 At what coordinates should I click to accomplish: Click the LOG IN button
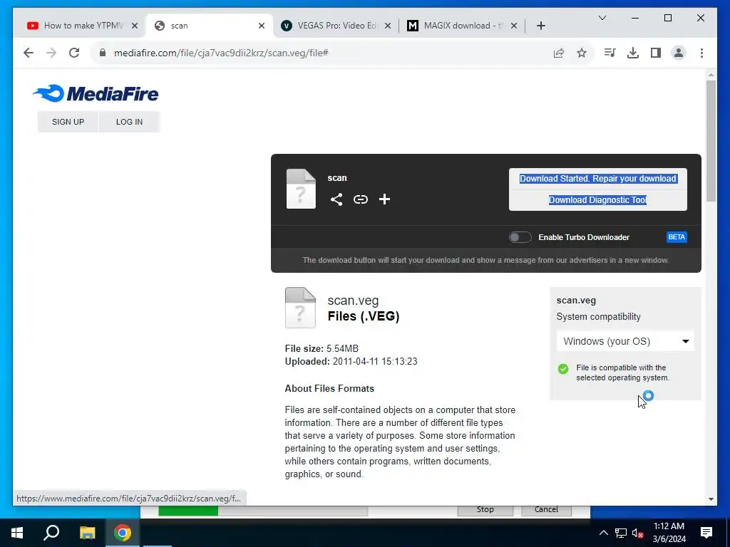coord(130,122)
